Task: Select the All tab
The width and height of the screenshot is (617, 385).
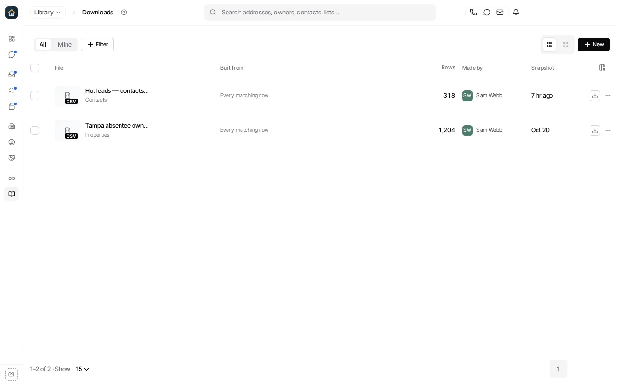Action: 43,45
